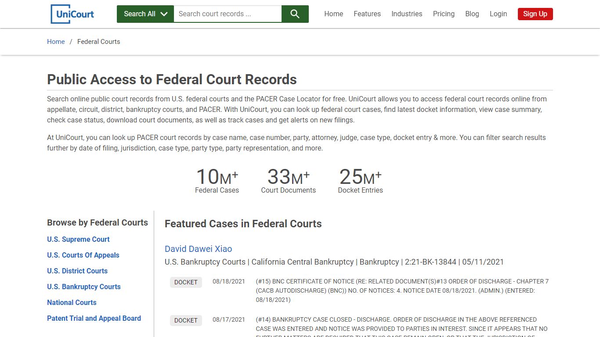Follow the Home breadcrumb link

56,42
